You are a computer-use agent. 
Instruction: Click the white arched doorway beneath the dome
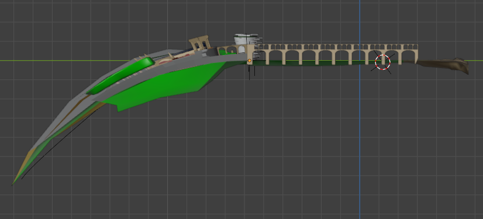(241, 49)
